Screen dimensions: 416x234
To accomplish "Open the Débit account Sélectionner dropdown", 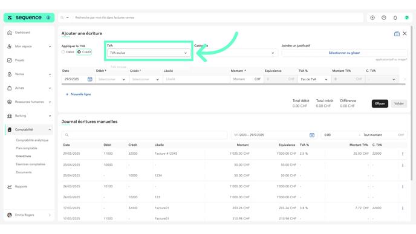I will 112,79.
